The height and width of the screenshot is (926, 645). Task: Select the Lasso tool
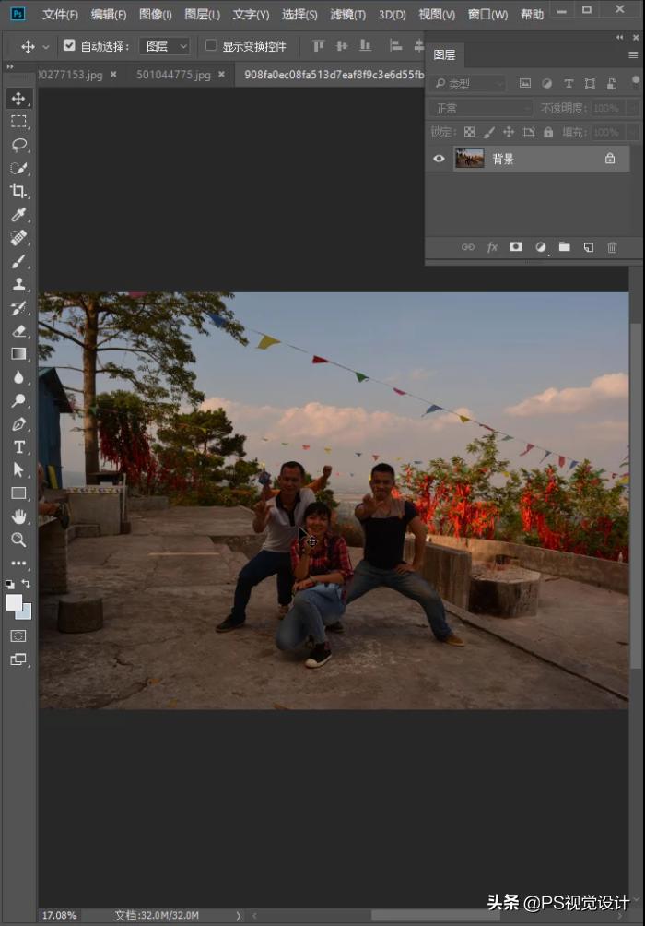point(18,145)
